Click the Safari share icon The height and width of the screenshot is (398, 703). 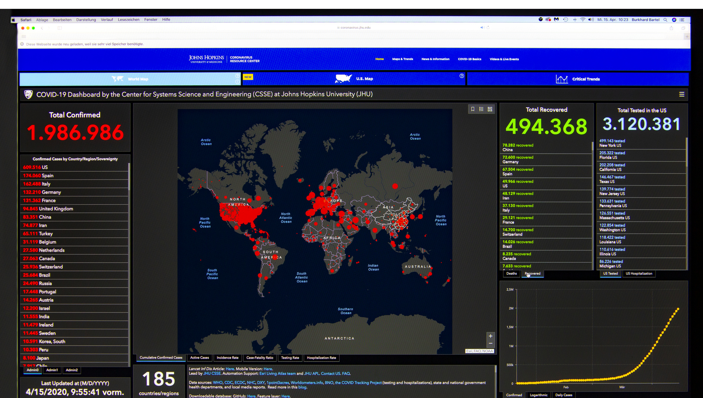[671, 28]
